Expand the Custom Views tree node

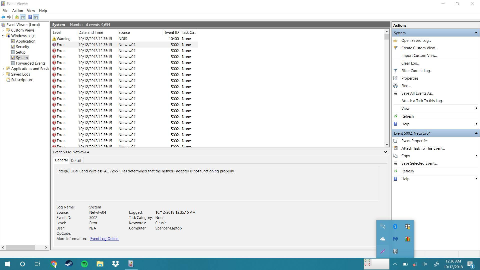3,30
